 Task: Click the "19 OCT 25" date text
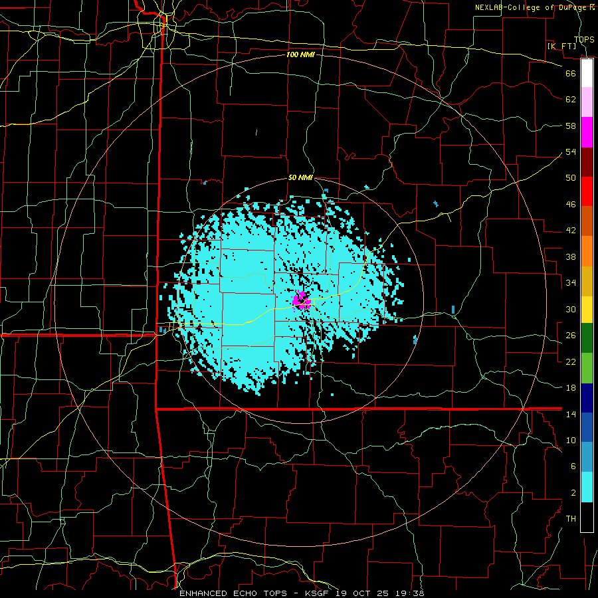coord(362,593)
